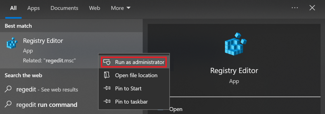Click the shield icon beside Run as administrator

(107, 62)
